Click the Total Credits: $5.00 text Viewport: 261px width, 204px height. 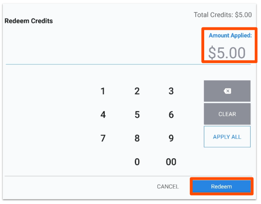click(223, 15)
